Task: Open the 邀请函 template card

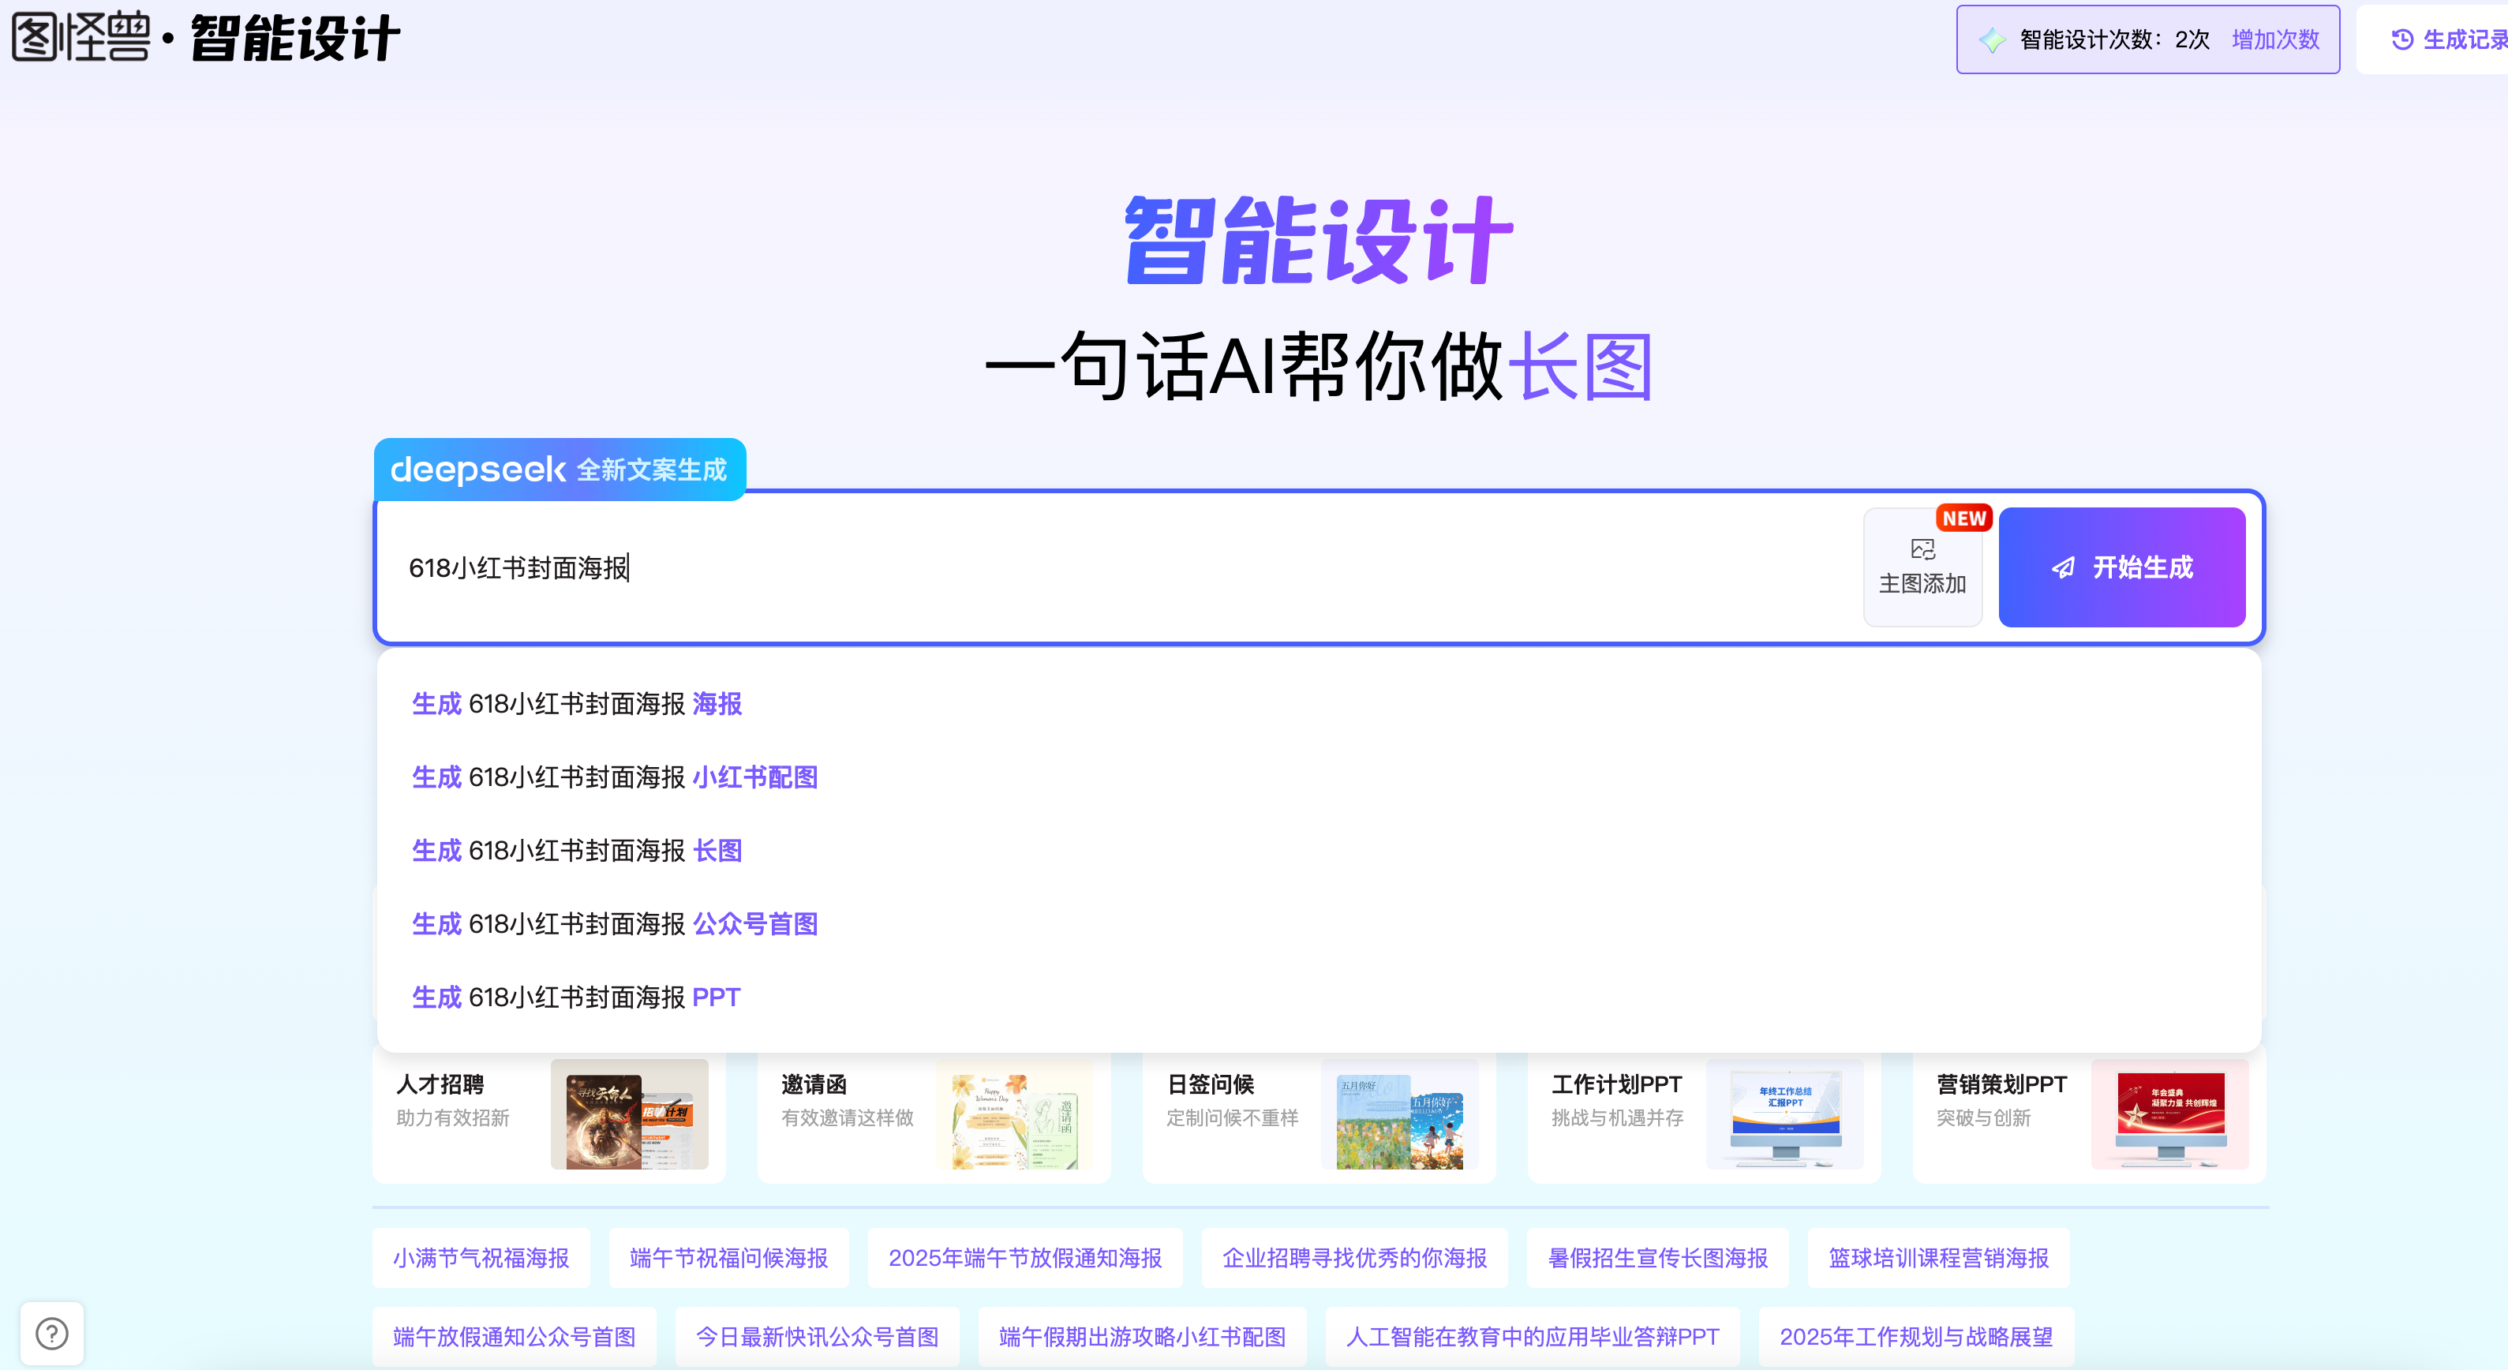Action: click(933, 1114)
